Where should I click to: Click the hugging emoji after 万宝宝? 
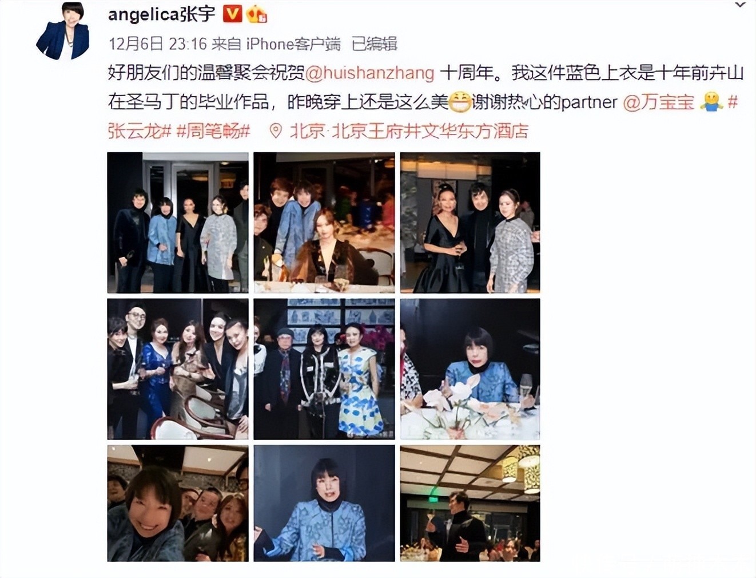click(x=711, y=102)
